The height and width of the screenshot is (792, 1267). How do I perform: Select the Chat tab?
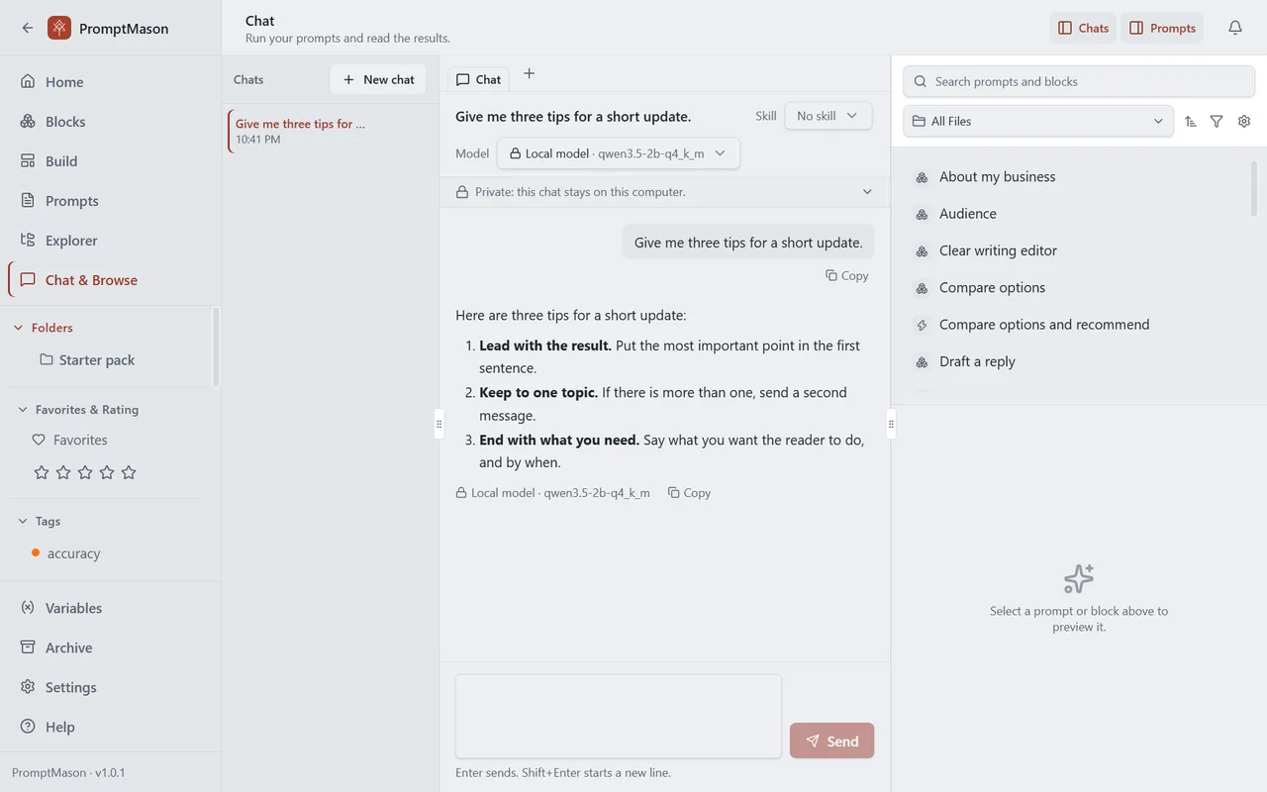tap(478, 79)
